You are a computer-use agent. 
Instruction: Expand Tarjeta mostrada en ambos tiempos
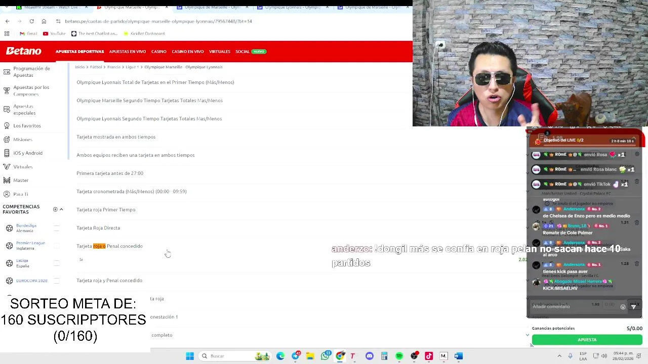[116, 137]
